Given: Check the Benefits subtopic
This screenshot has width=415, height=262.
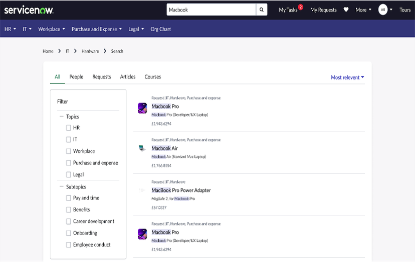Looking at the screenshot, I should tap(69, 209).
